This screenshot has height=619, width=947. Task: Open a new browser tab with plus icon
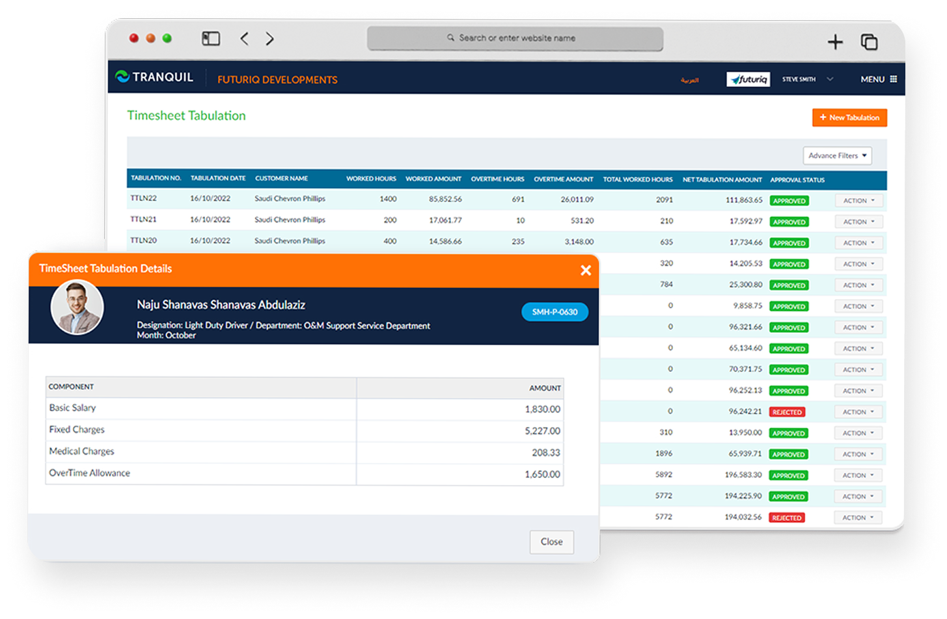pos(834,42)
